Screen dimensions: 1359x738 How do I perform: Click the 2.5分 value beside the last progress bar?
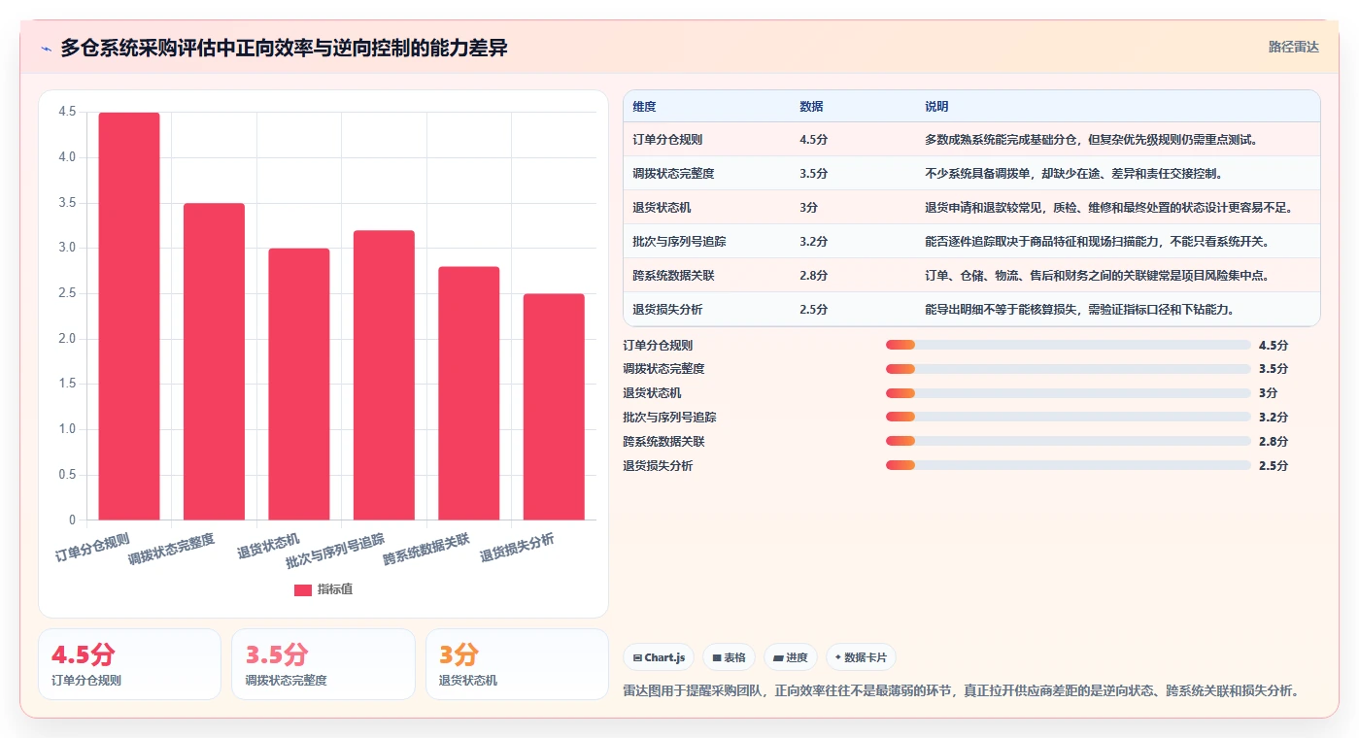(1273, 466)
